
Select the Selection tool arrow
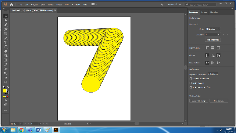click(x=6, y=16)
